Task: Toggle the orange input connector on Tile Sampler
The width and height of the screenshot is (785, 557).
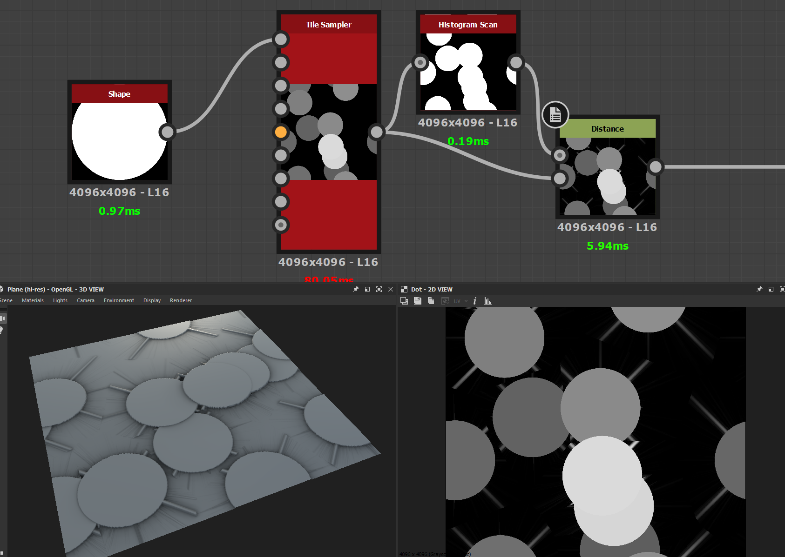Action: pyautogui.click(x=281, y=132)
